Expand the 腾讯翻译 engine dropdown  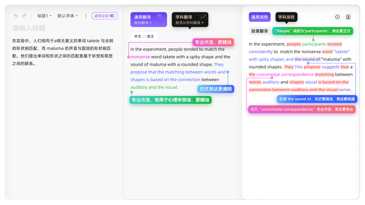click(143, 23)
